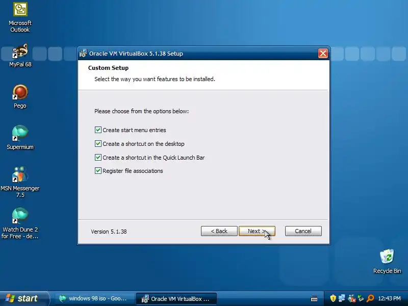Click the Safely Remove Hardware tray icon

coord(361,298)
